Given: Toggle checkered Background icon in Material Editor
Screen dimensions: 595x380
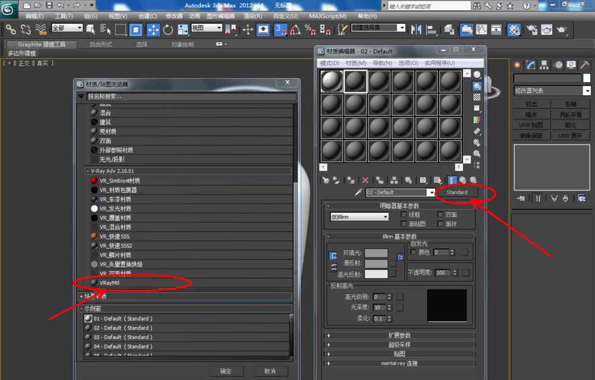Looking at the screenshot, I should (x=477, y=98).
